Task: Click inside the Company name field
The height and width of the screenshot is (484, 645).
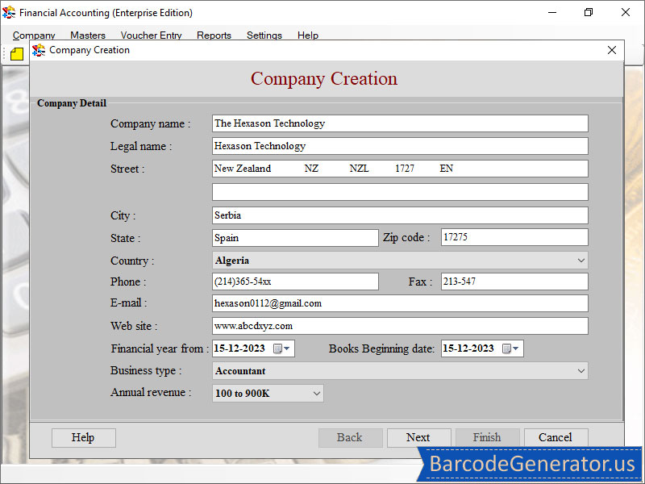Action: coord(399,123)
